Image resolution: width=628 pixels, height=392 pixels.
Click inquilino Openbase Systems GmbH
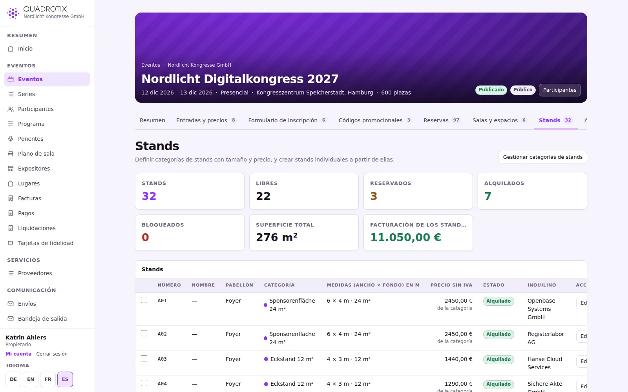click(x=541, y=309)
